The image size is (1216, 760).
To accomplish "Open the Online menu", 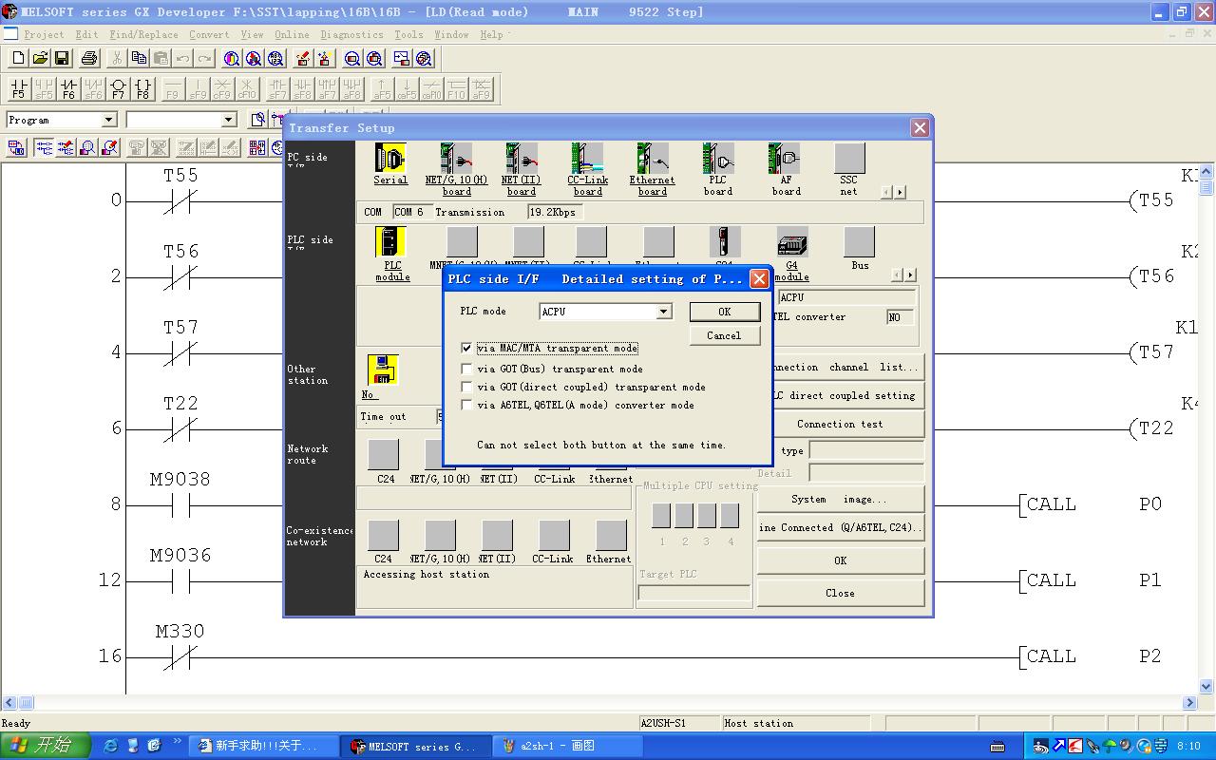I will (292, 34).
